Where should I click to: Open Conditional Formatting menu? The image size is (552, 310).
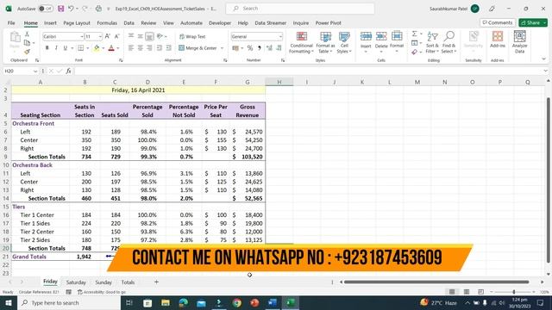point(301,42)
